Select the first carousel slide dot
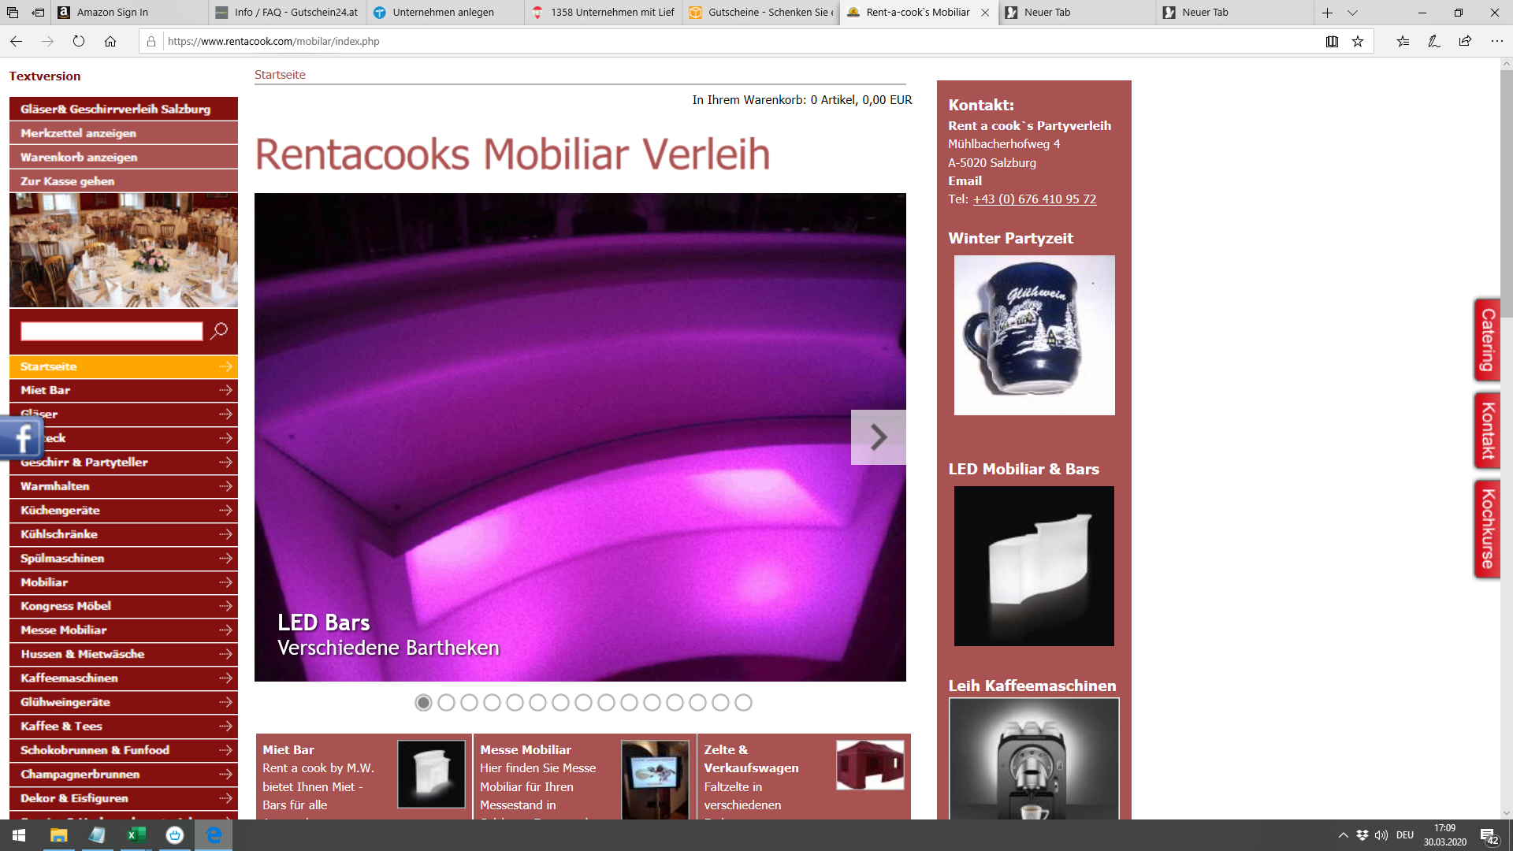The height and width of the screenshot is (851, 1513). click(423, 702)
